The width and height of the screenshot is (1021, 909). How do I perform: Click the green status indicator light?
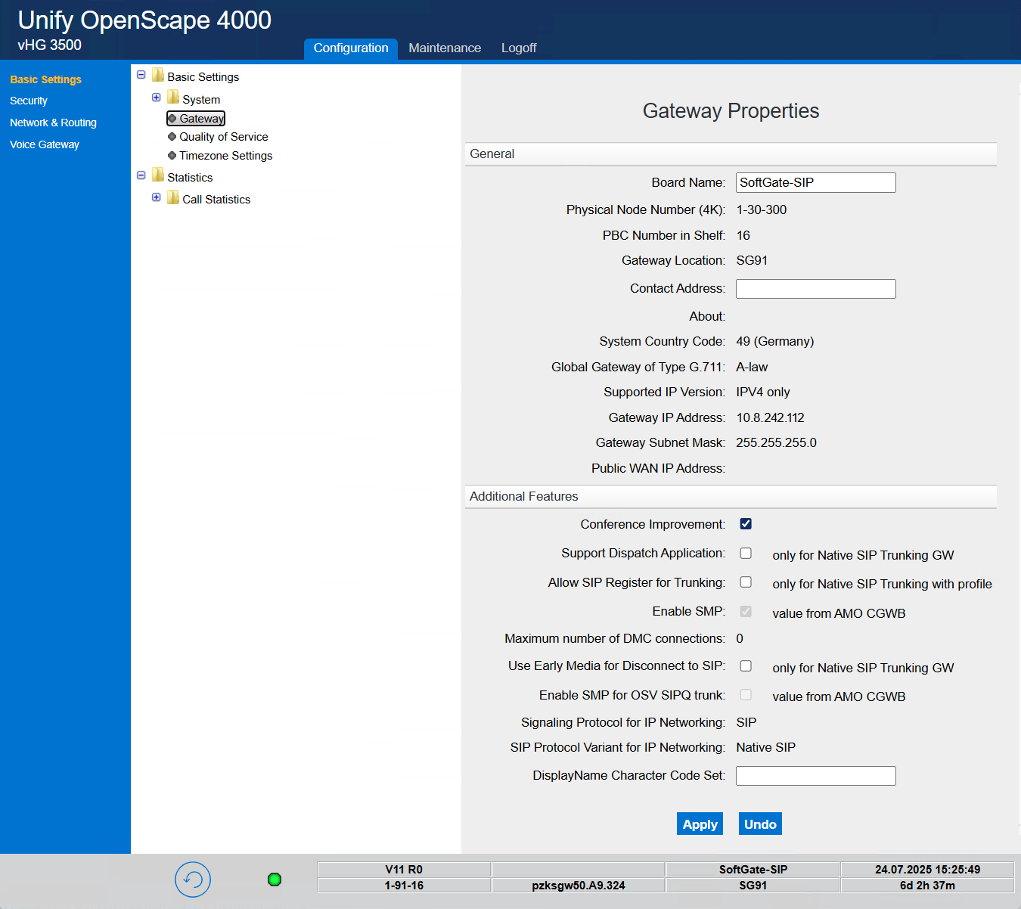[x=274, y=880]
